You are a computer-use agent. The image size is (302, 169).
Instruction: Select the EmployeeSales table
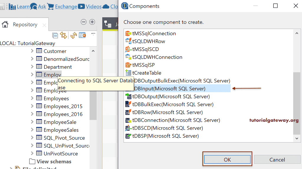pos(61,130)
